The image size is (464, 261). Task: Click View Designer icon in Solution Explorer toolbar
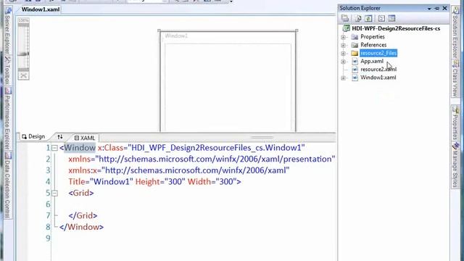[x=391, y=18]
